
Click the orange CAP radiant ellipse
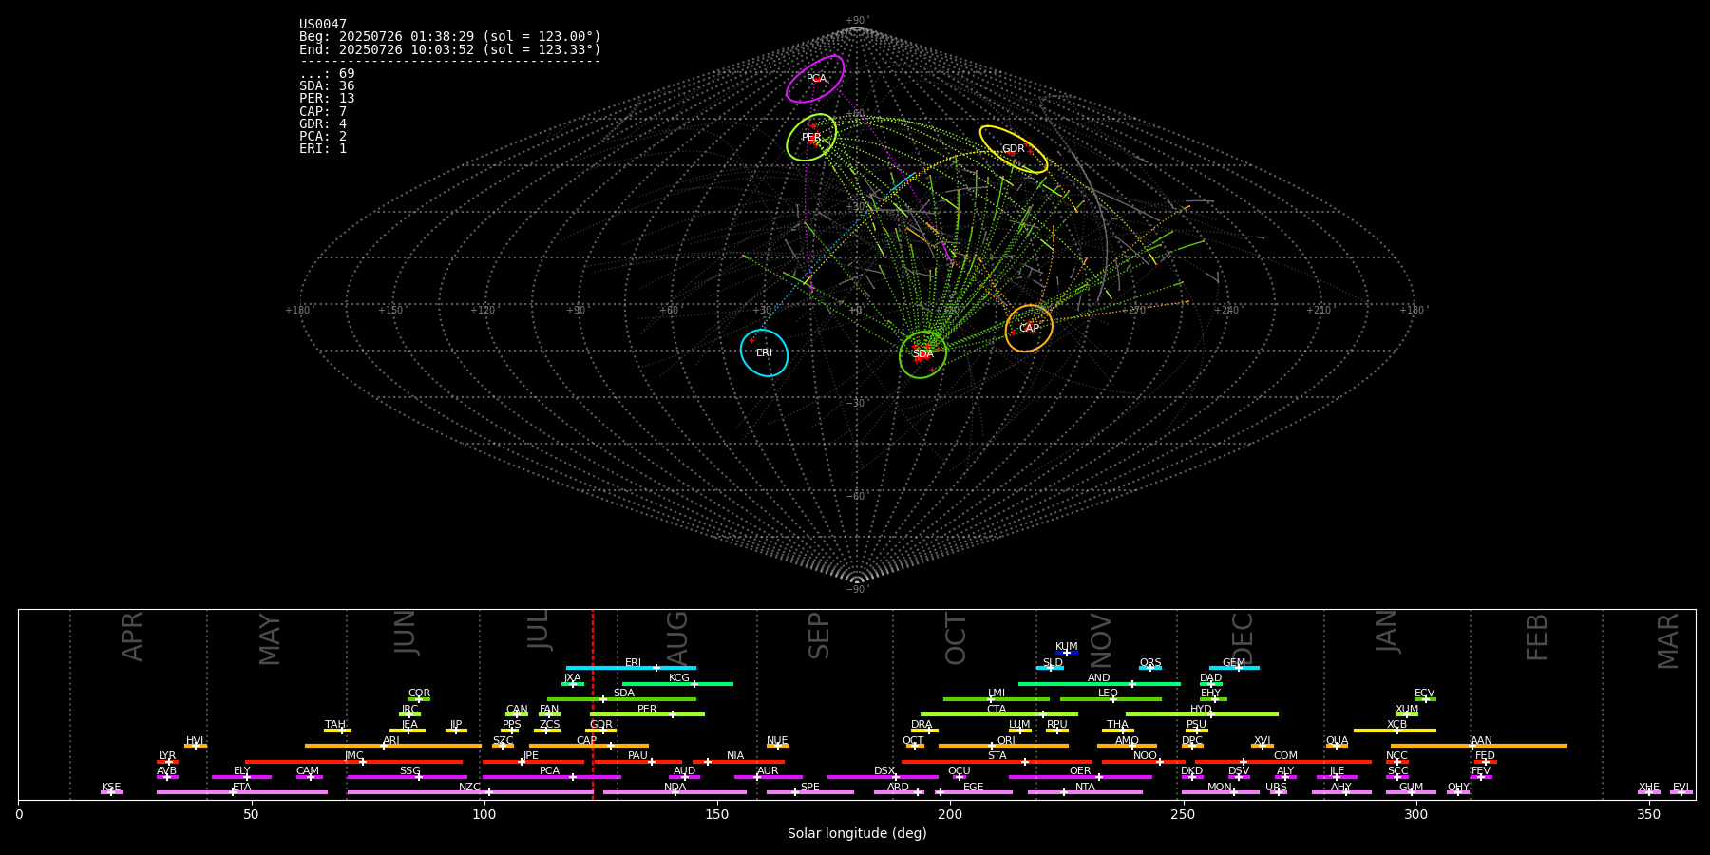point(1029,329)
